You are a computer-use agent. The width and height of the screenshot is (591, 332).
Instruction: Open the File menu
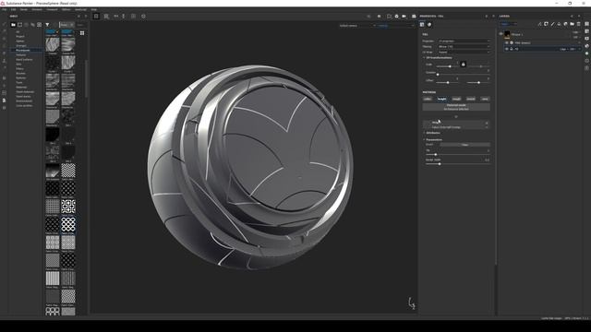click(4, 9)
